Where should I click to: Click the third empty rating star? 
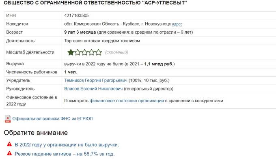pyautogui.click(x=85, y=52)
